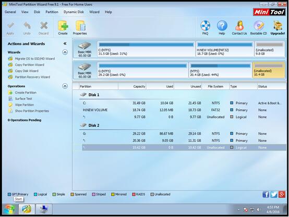Select the 10.42 GB unallocated row

tap(184, 147)
